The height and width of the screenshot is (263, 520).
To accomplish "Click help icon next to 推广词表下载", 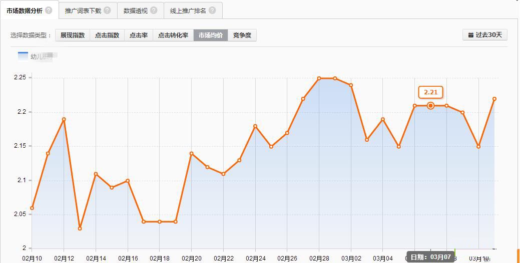I will 107,10.
